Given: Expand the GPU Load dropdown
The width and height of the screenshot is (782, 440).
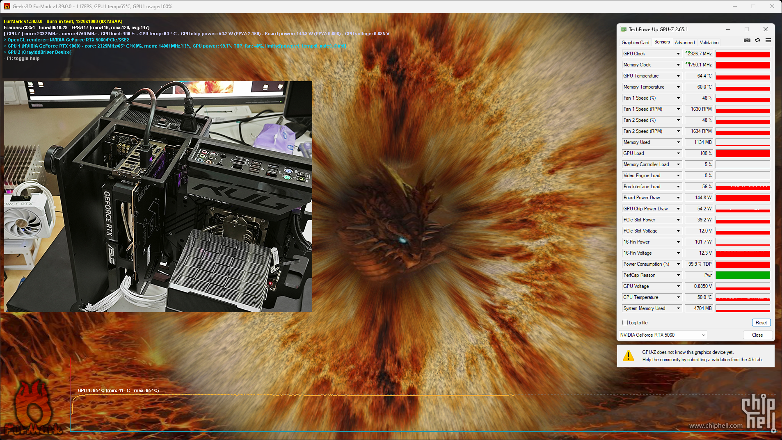Looking at the screenshot, I should click(x=678, y=153).
